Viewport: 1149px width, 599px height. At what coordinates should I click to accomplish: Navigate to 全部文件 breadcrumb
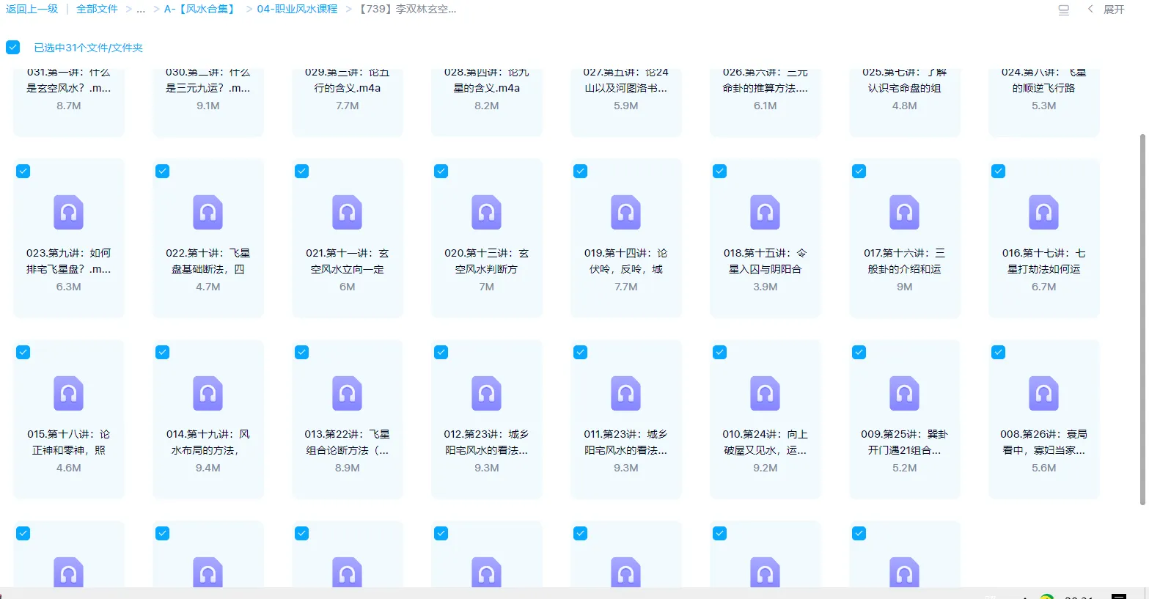[97, 9]
